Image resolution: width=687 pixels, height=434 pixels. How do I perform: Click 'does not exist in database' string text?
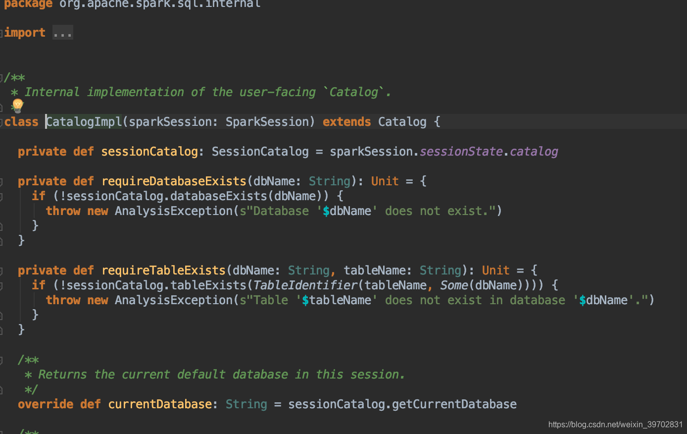point(475,300)
